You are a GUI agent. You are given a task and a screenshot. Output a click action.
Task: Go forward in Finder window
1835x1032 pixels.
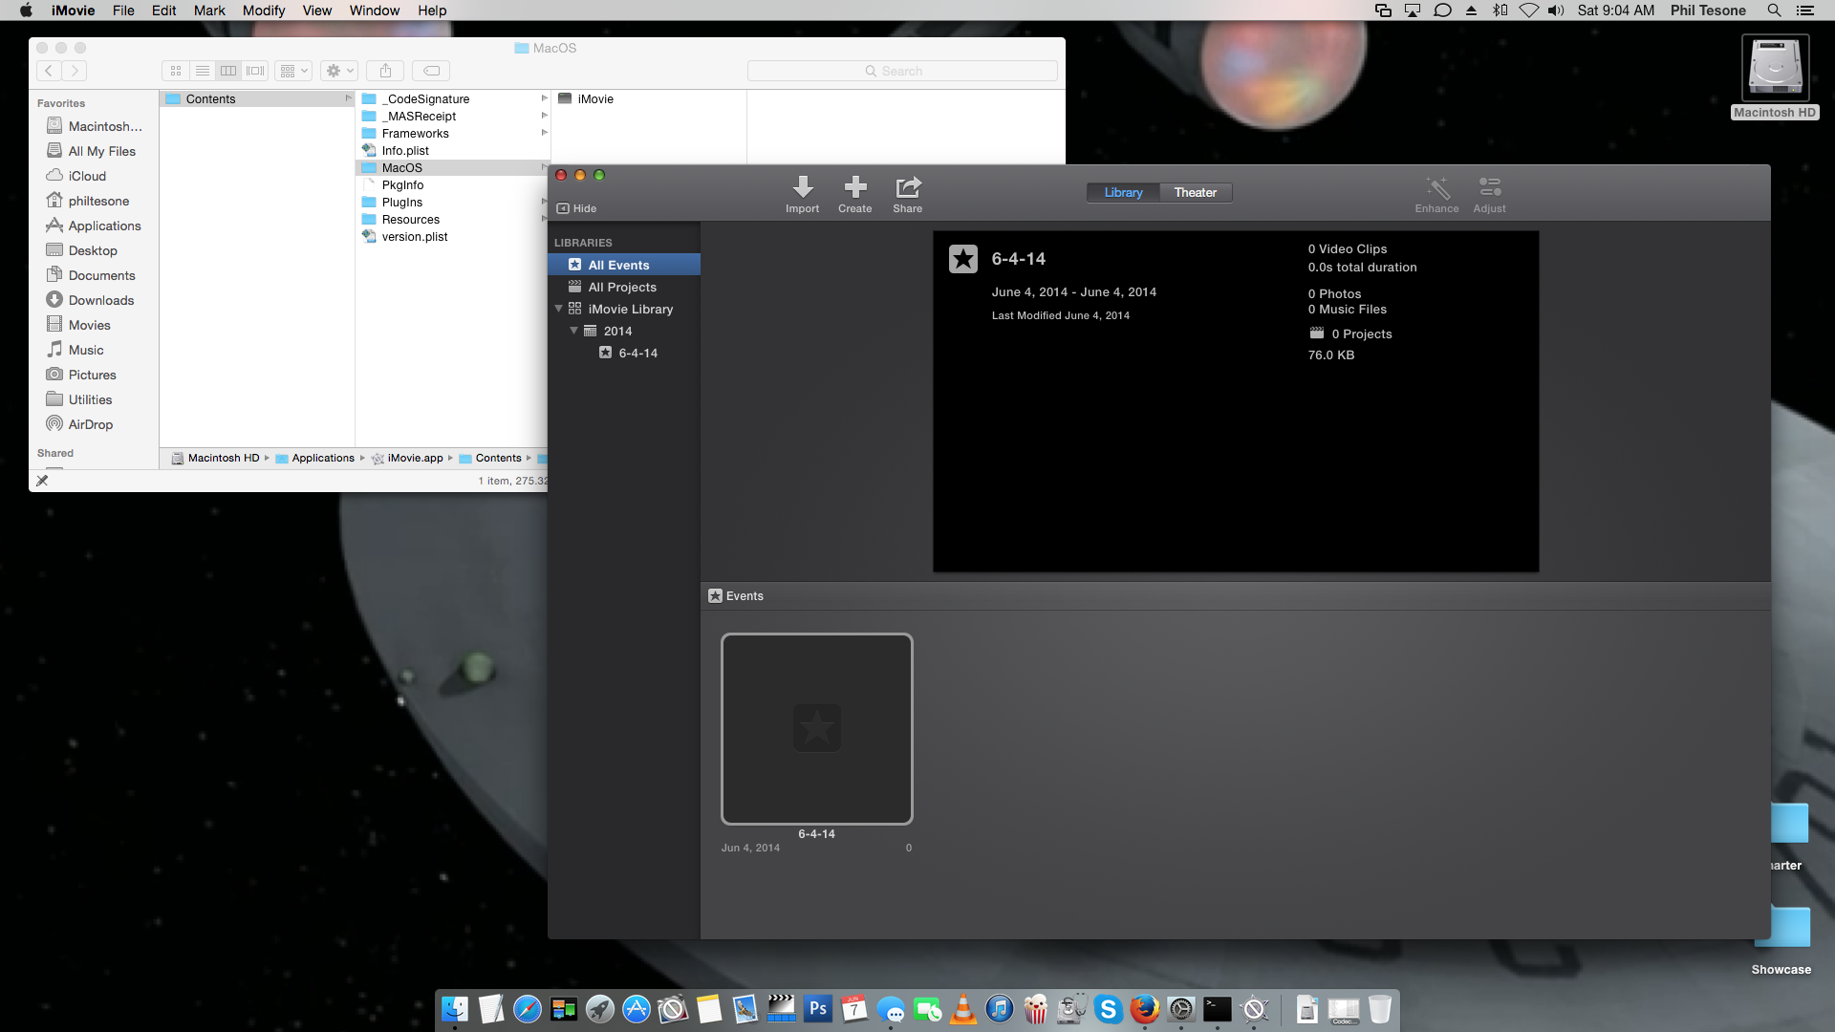coord(75,71)
